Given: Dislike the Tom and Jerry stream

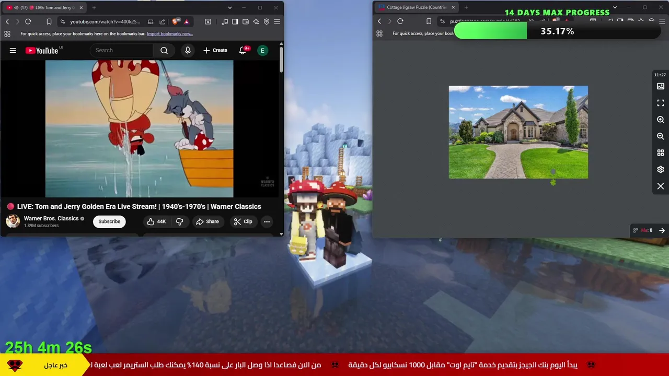Looking at the screenshot, I should [179, 221].
